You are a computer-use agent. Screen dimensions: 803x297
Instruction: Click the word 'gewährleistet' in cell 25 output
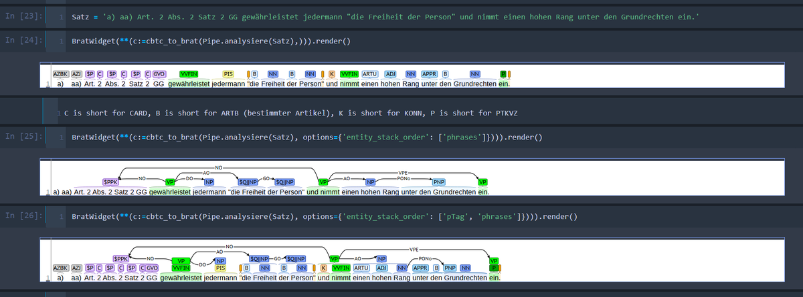coord(170,192)
